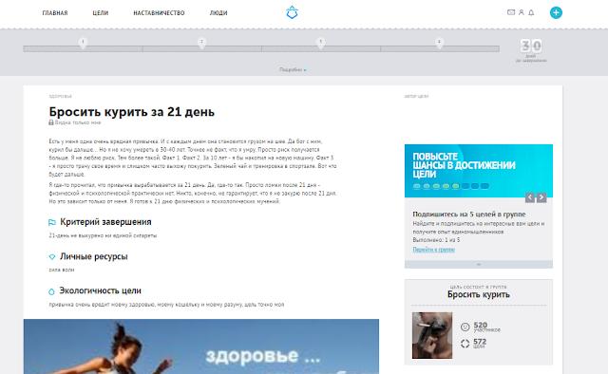
Task: Open the Бросить курить group title
Action: point(479,294)
